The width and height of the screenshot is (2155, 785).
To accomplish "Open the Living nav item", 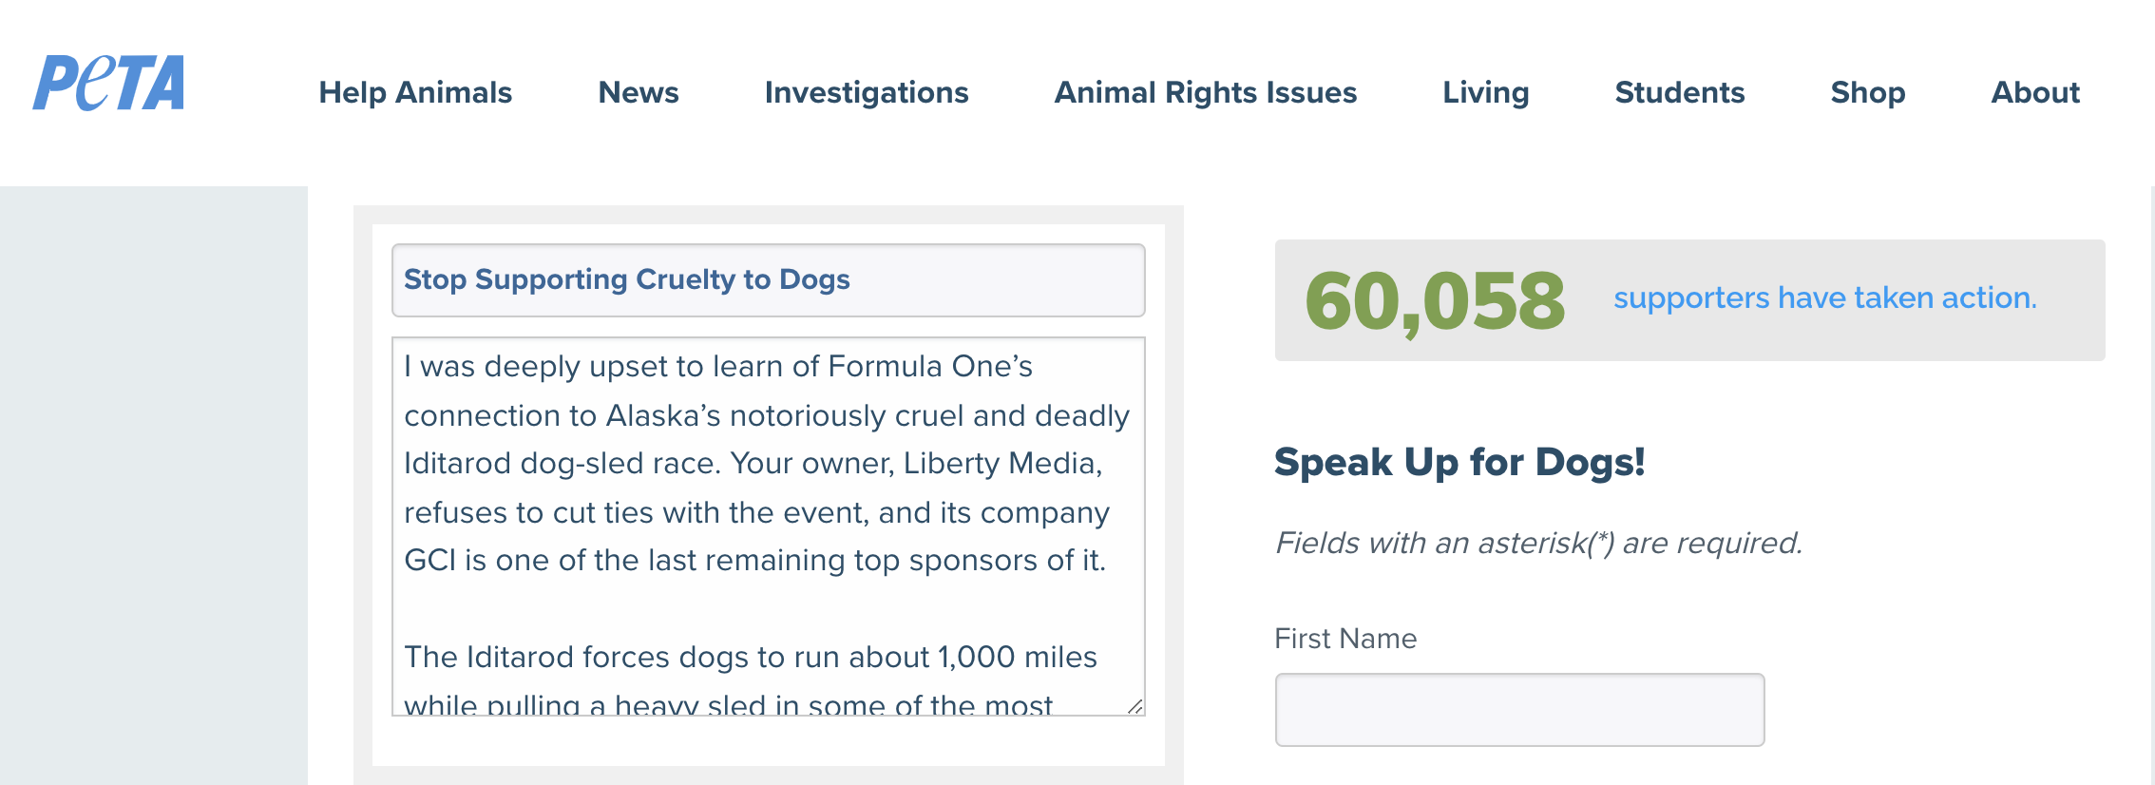I will coord(1486,92).
